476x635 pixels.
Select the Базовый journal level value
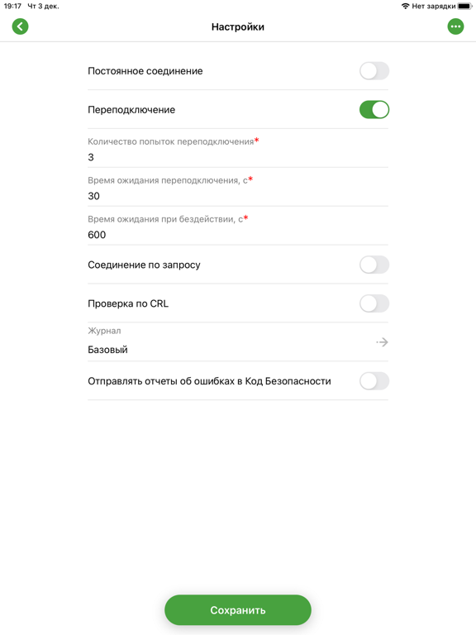tap(107, 350)
